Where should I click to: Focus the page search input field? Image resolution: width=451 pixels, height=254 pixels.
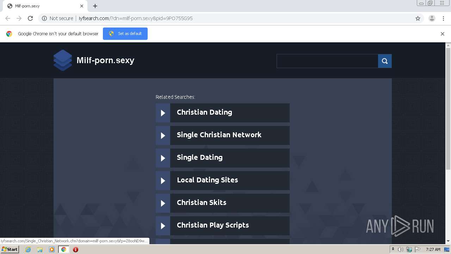327,61
